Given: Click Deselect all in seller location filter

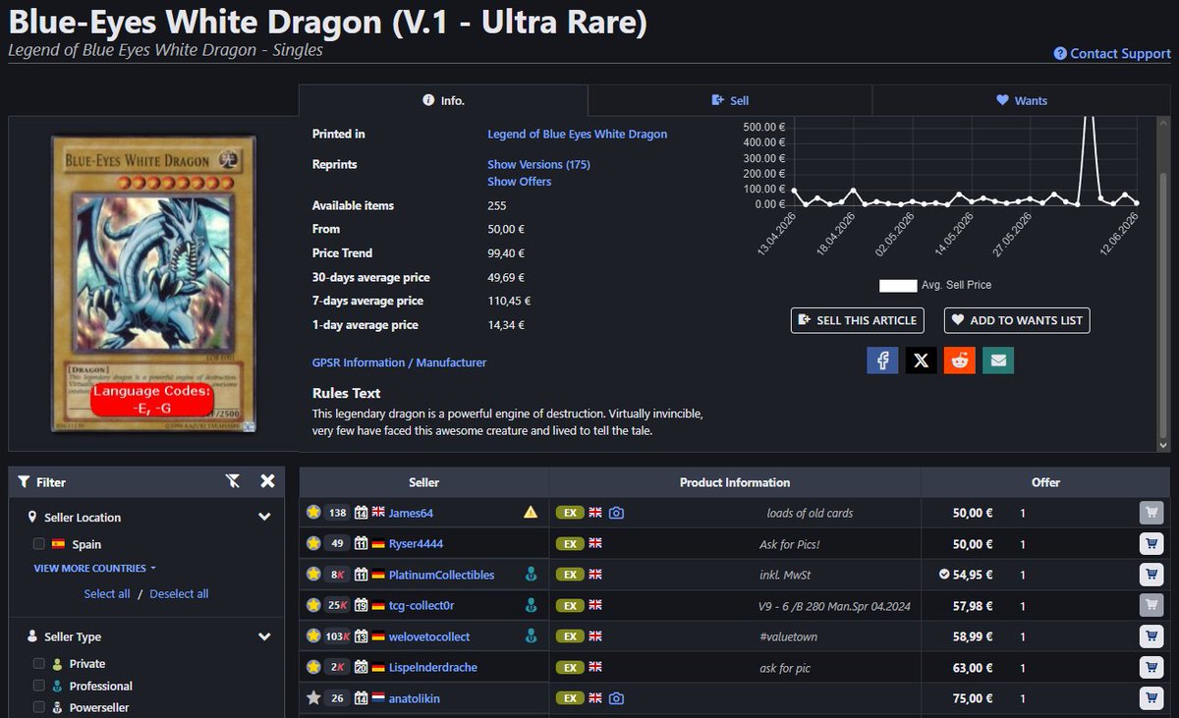Looking at the screenshot, I should [x=179, y=594].
